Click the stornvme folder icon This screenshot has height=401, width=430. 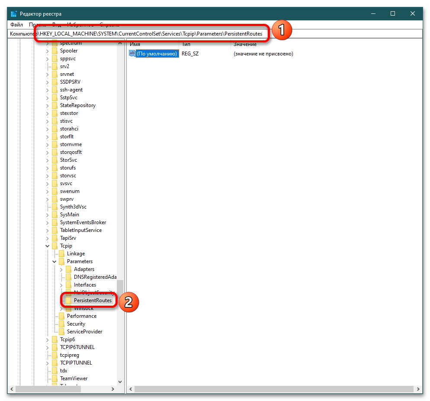click(x=55, y=144)
